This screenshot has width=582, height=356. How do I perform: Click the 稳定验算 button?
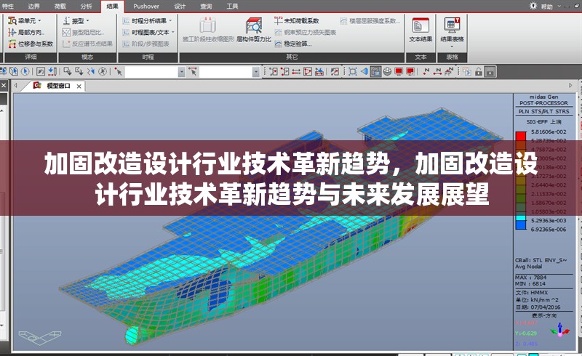[x=296, y=44]
